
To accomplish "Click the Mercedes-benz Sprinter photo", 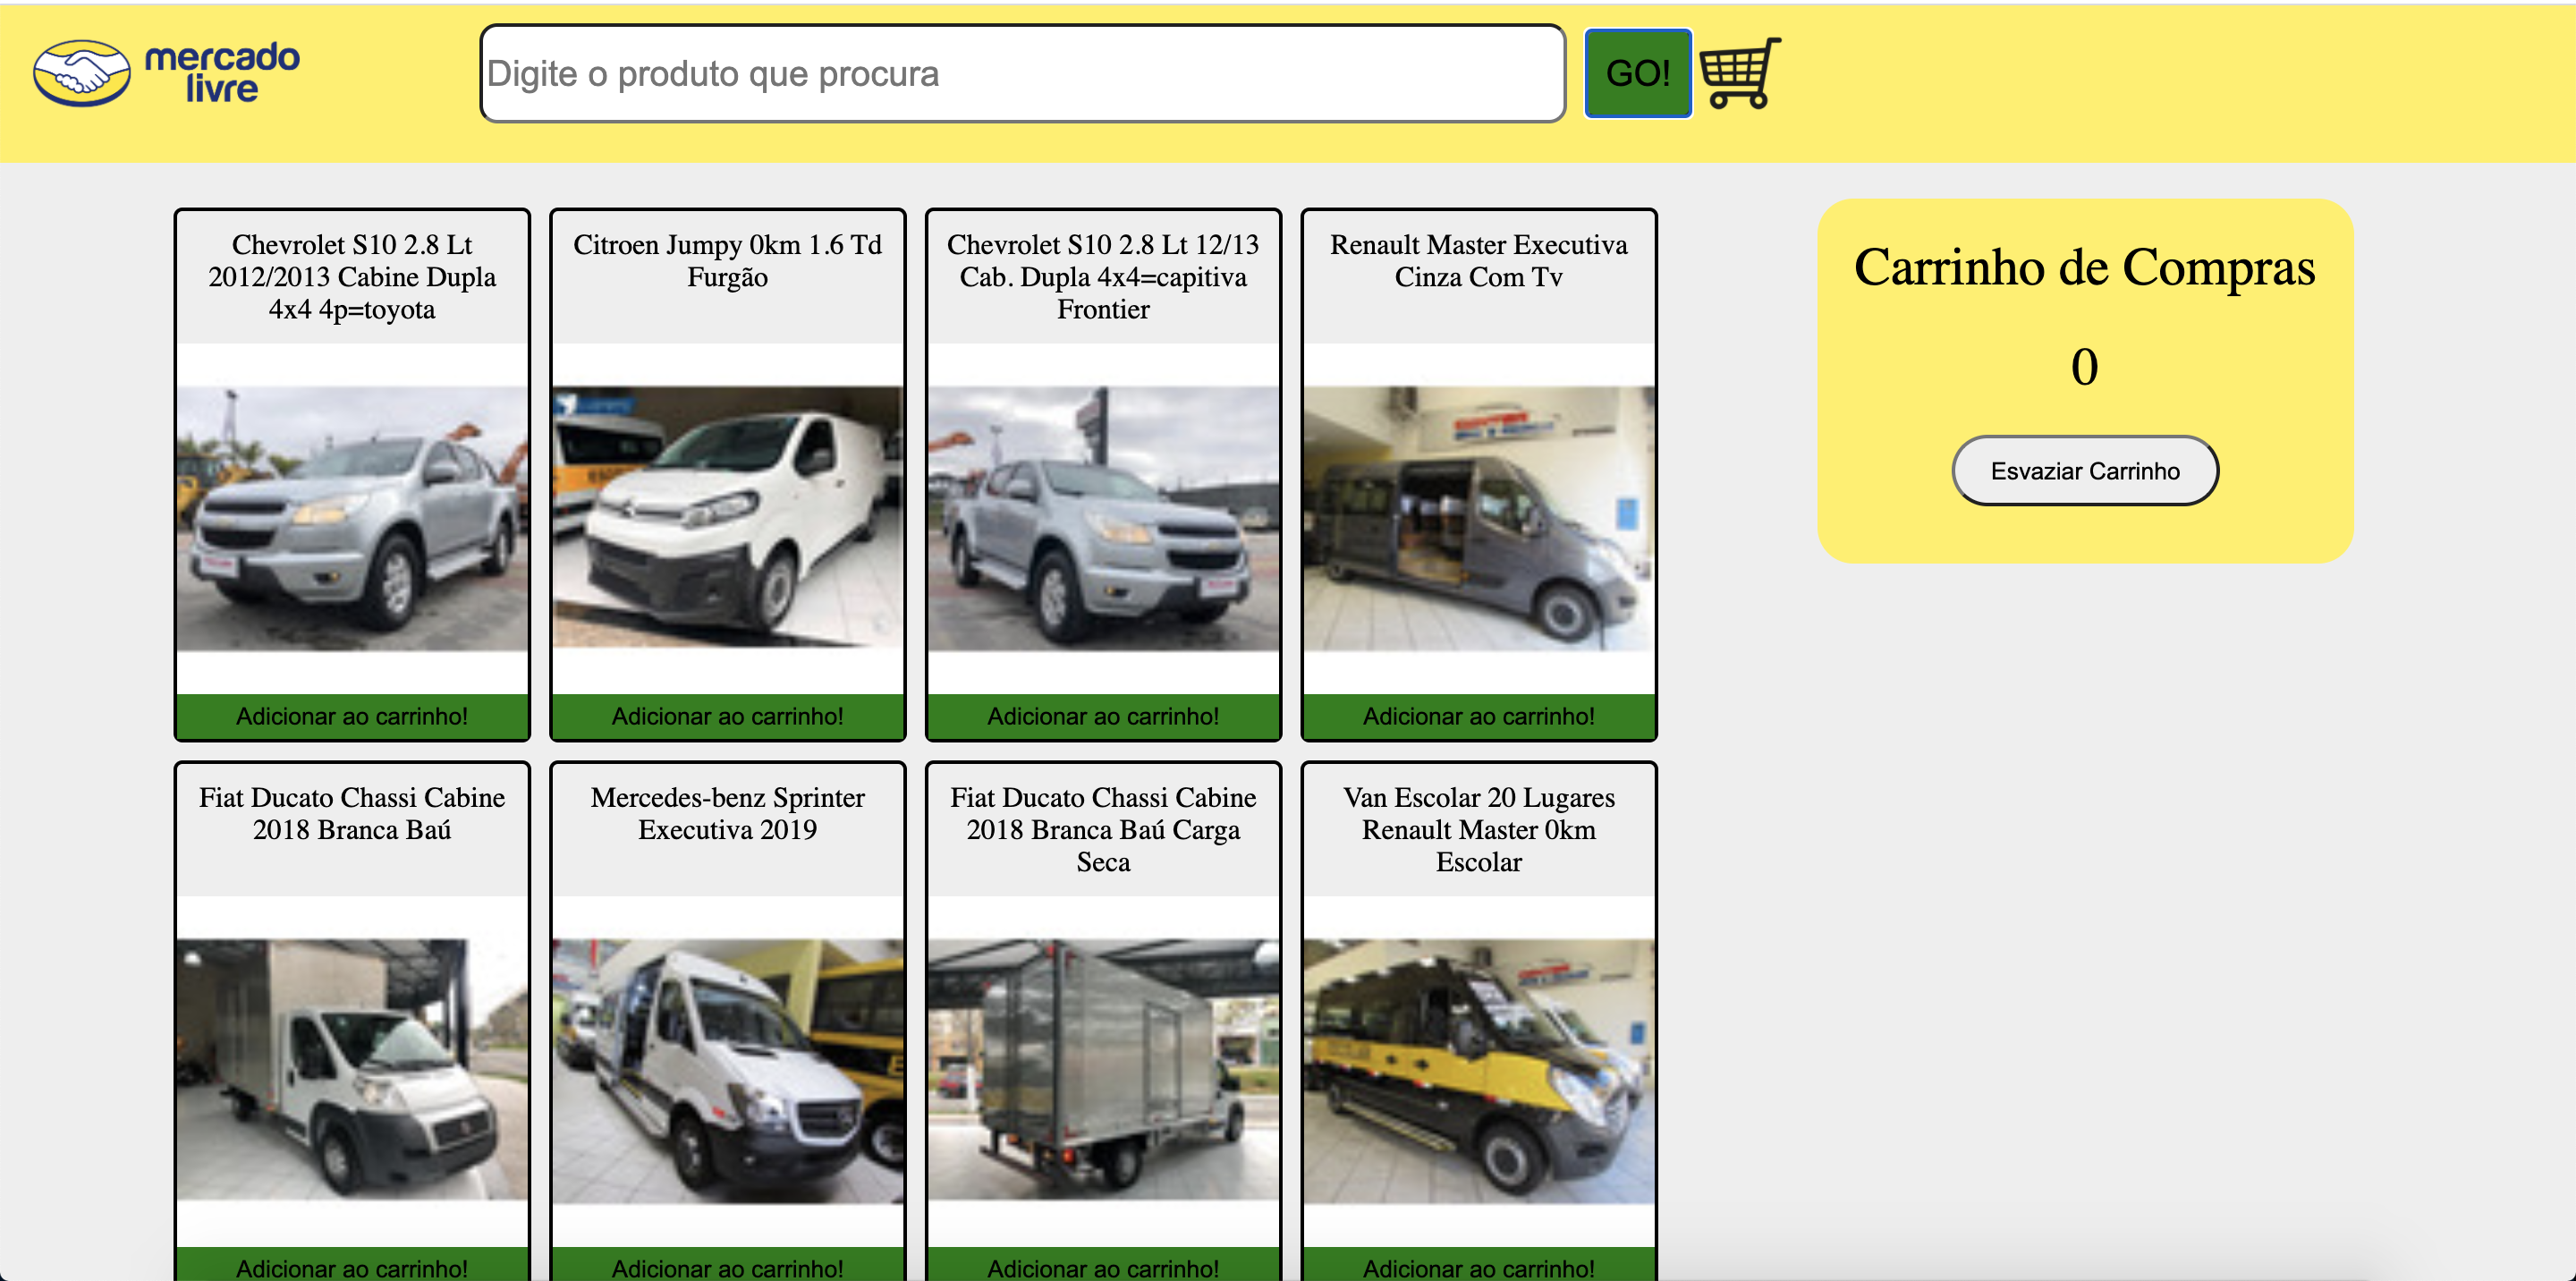I will point(727,1070).
